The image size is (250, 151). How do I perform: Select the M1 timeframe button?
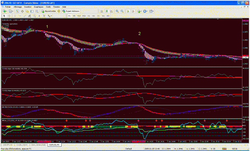[x=70, y=16]
